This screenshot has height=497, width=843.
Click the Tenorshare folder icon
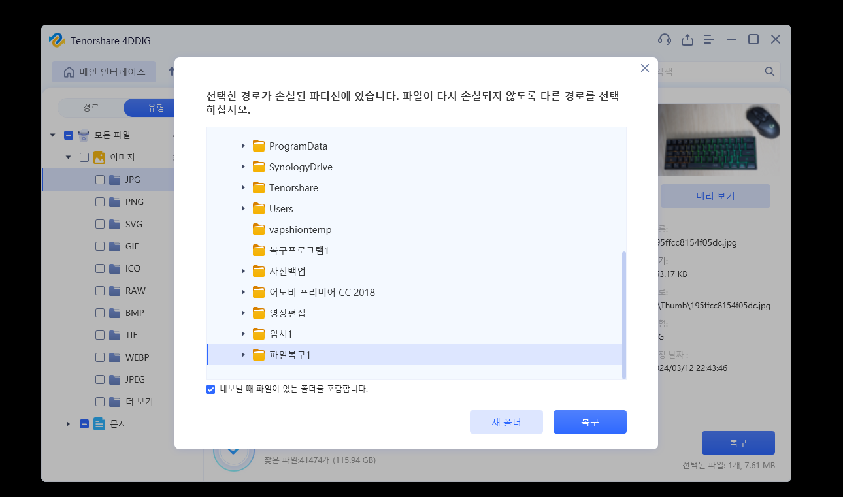click(259, 187)
